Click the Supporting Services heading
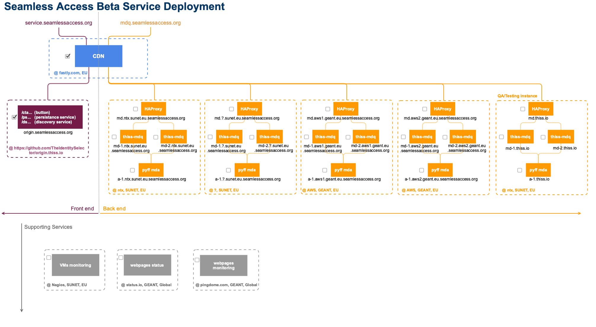This screenshot has width=596, height=327. pyautogui.click(x=48, y=227)
